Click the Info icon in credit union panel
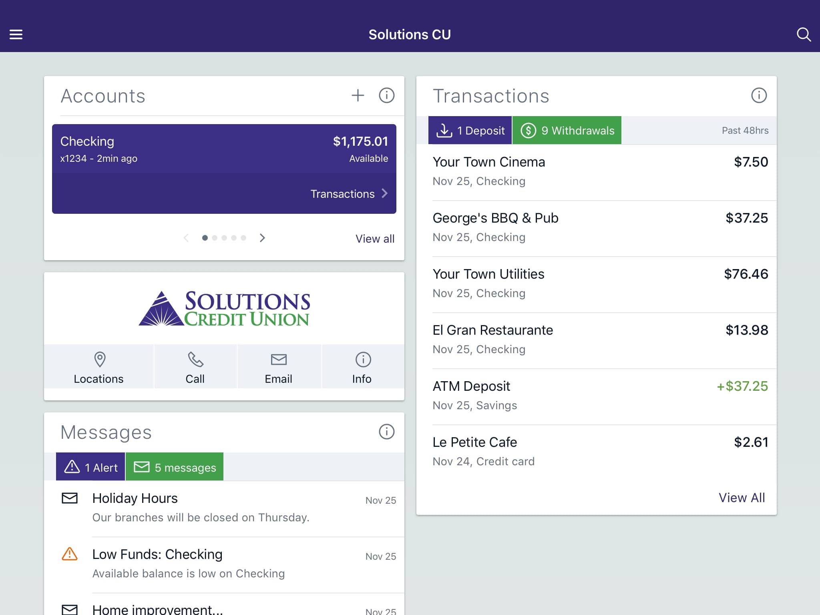Viewport: 820px width, 615px height. [362, 359]
